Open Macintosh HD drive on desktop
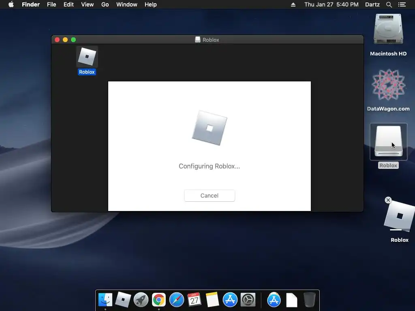Screen dimensions: 415x311 click(388, 29)
